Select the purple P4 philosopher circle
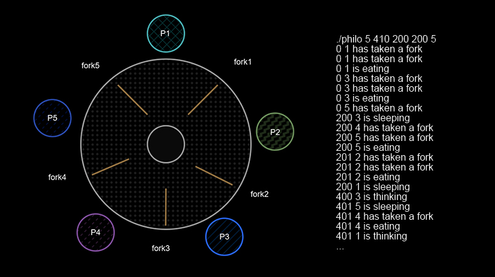Screen dimensions: 495x277 coord(95,232)
